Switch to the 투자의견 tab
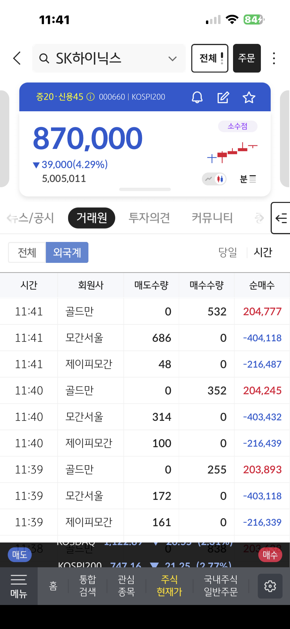290x629 pixels. pos(149,218)
